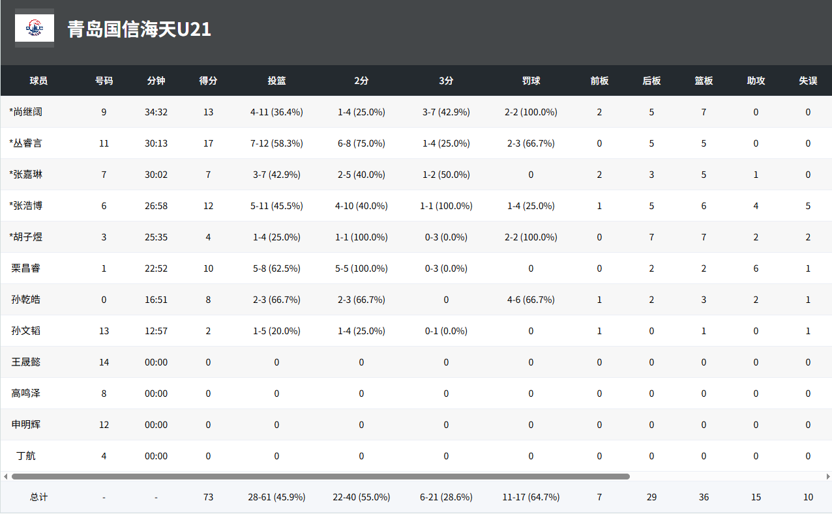832x514 pixels.
Task: Click the 总计 totals row label
Action: coord(38,497)
